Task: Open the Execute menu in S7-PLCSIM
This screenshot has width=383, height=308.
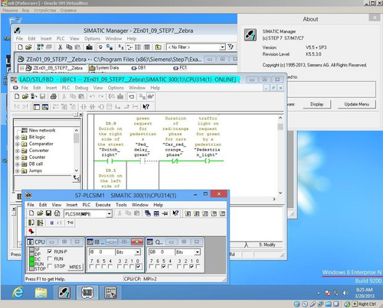Action: 103,205
